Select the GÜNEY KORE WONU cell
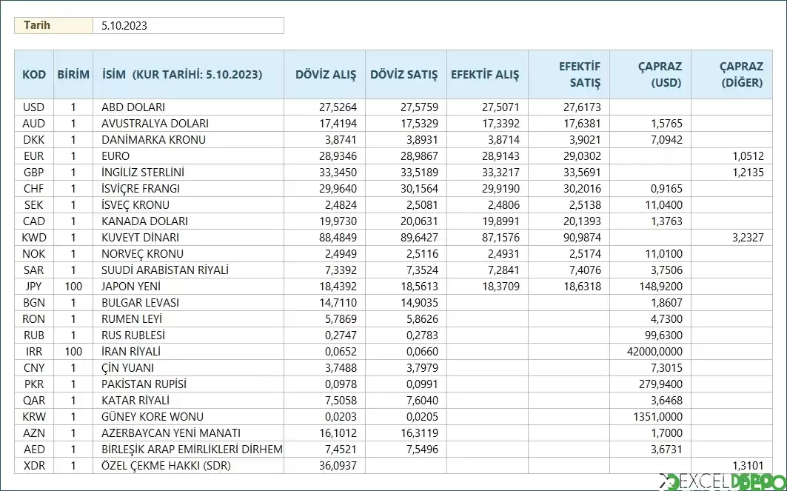Image resolution: width=787 pixels, height=491 pixels. click(188, 417)
